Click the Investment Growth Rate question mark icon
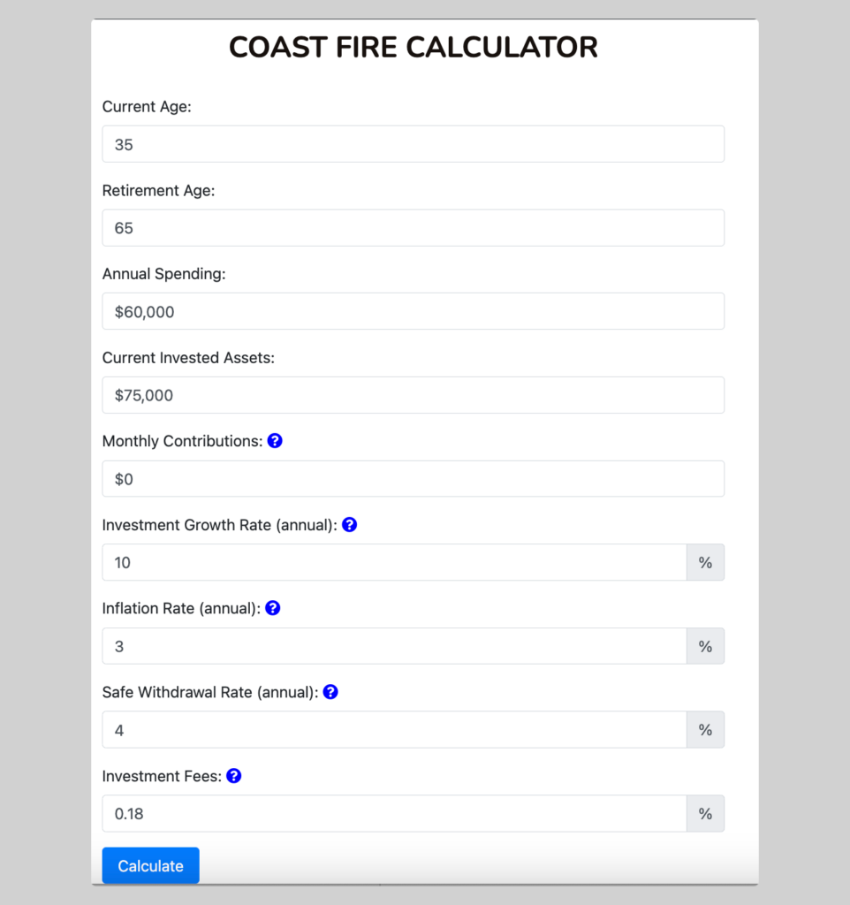Image resolution: width=850 pixels, height=905 pixels. coord(349,524)
